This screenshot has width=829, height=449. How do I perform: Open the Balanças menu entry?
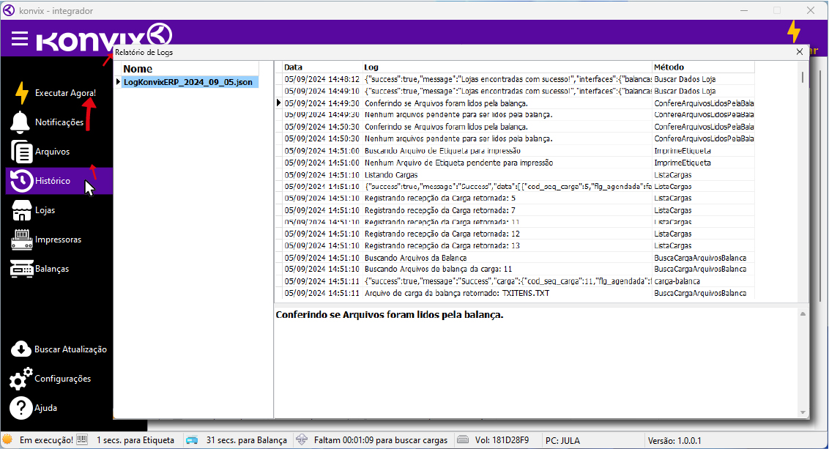(x=52, y=269)
